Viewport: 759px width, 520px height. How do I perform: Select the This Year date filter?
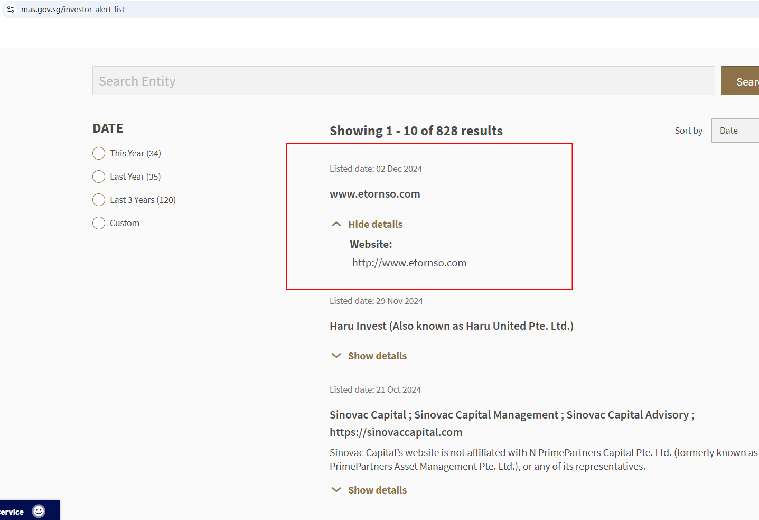[x=99, y=153]
